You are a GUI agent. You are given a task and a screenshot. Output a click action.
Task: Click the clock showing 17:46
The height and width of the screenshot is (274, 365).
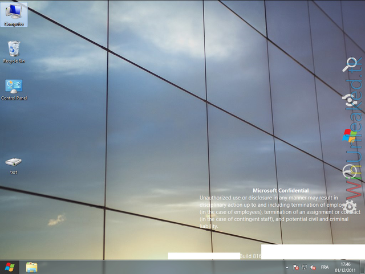click(x=346, y=267)
